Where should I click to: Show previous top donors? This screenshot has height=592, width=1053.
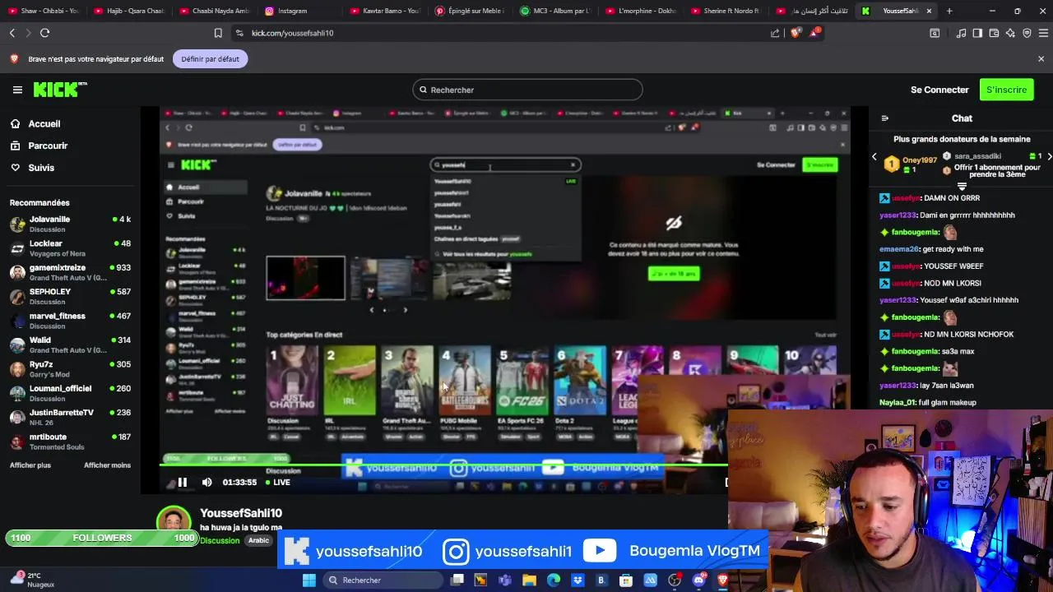point(874,156)
